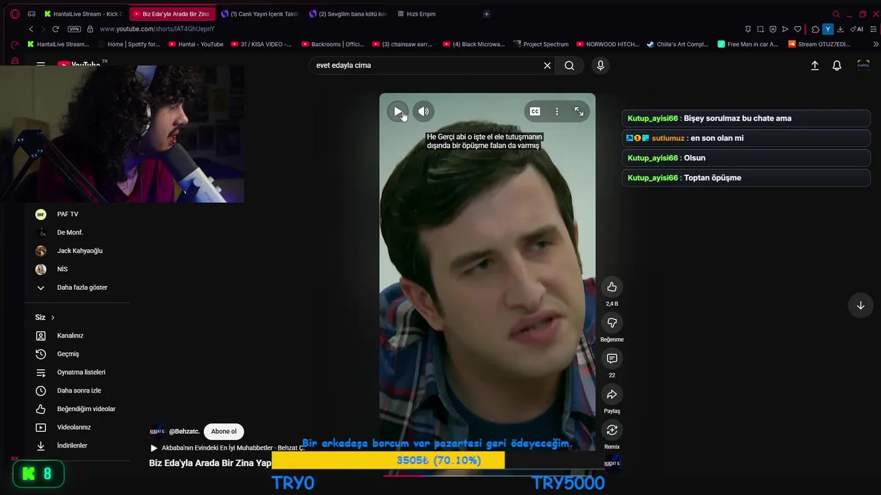Click the Remix button

[x=612, y=430]
